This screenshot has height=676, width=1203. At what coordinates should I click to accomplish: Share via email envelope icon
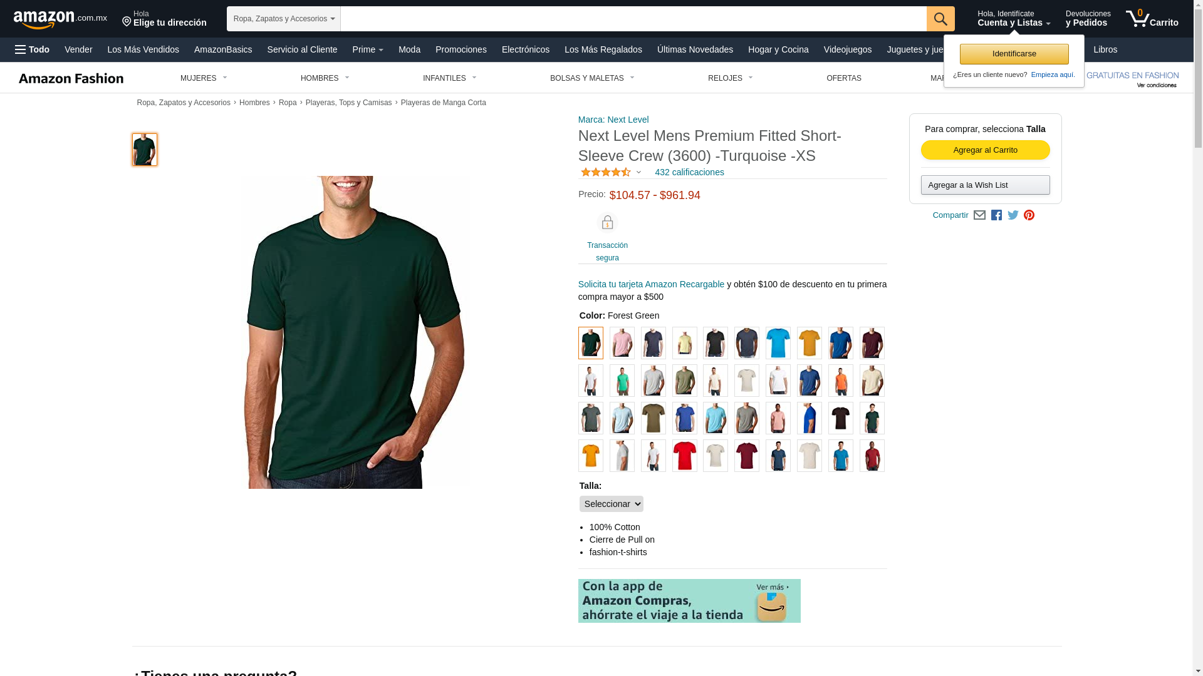point(979,215)
